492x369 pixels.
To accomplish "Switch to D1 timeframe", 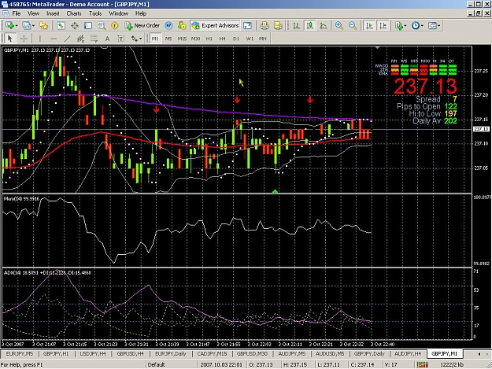I will click(x=236, y=39).
